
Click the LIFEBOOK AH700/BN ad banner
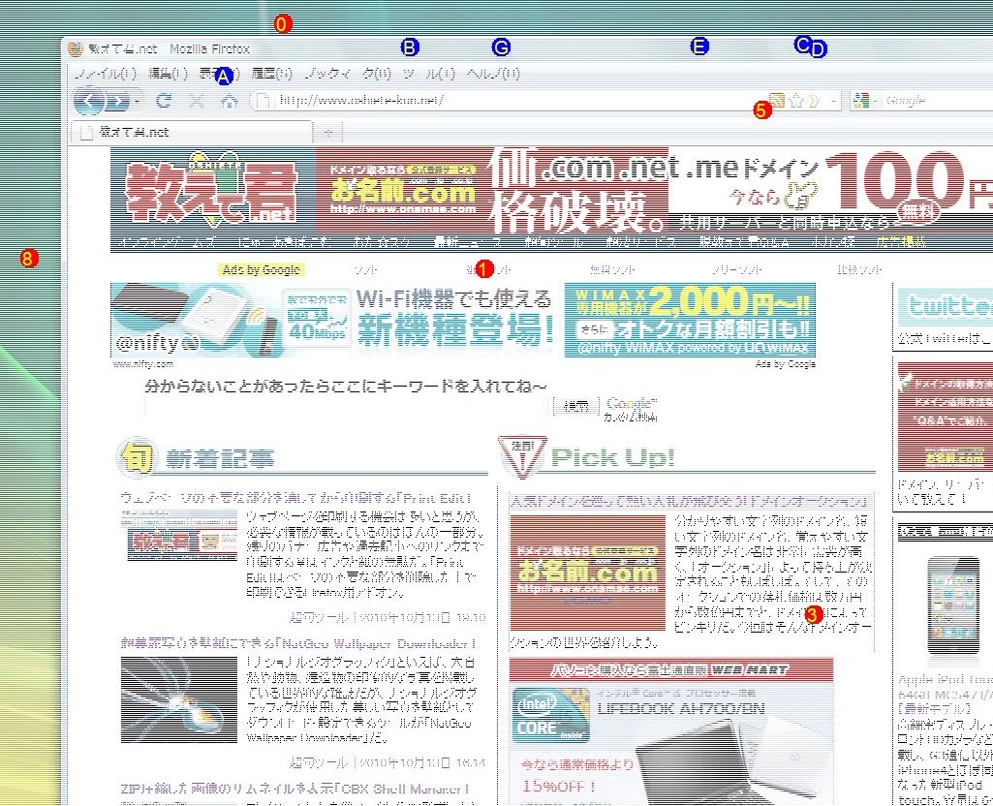pyautogui.click(x=671, y=731)
